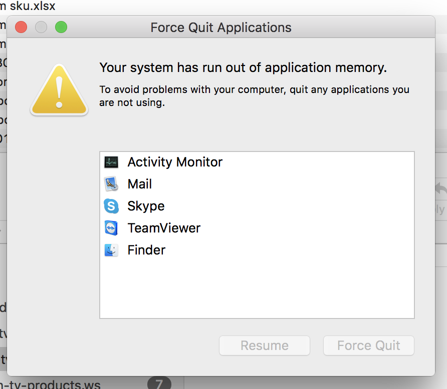The height and width of the screenshot is (389, 447).
Task: Click the green zoom window button
Action: coord(61,27)
